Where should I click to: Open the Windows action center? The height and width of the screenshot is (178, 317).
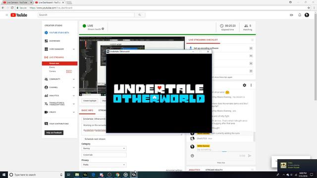(312, 175)
